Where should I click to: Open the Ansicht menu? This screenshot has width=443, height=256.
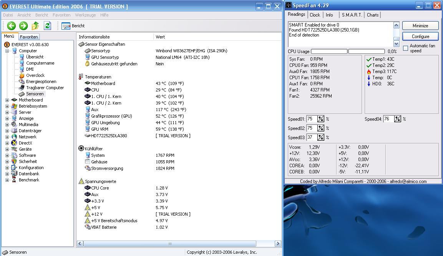[x=24, y=15]
